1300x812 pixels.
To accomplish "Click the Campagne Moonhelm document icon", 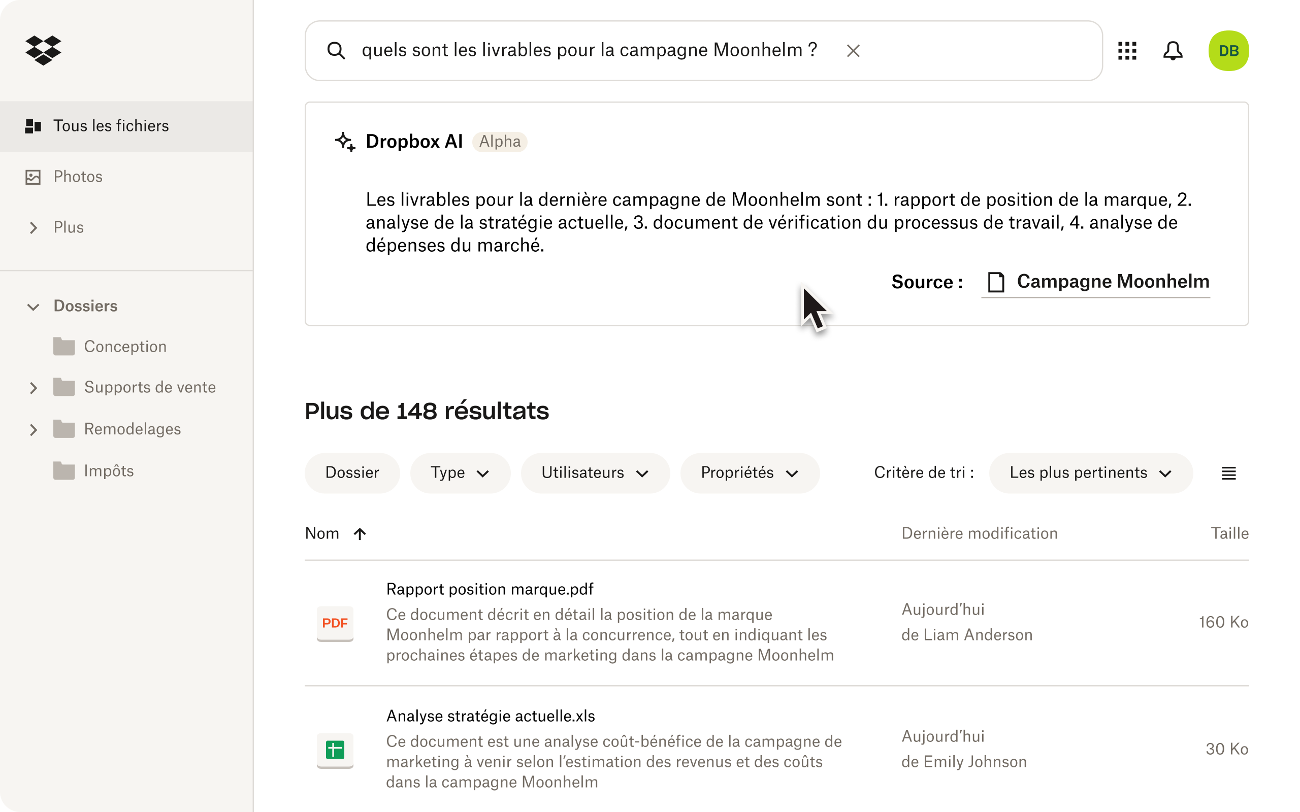I will tap(996, 282).
